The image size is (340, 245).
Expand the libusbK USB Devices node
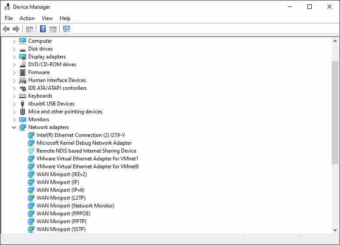tap(14, 104)
